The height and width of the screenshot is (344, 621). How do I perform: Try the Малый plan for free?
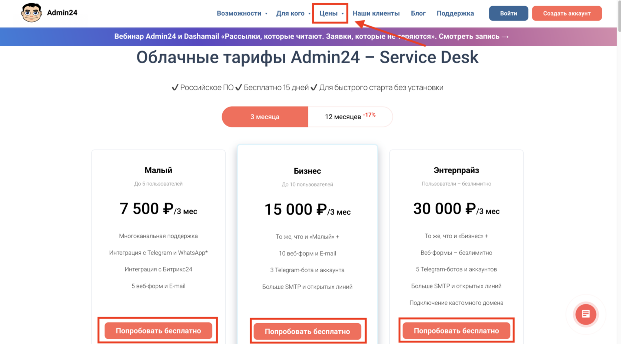pyautogui.click(x=158, y=331)
